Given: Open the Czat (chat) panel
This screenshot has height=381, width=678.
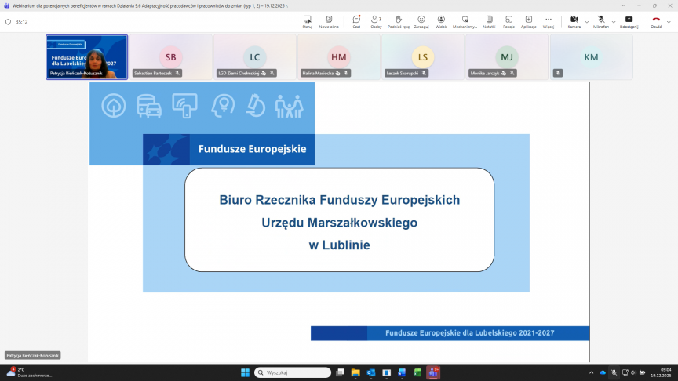Looking at the screenshot, I should click(x=356, y=20).
